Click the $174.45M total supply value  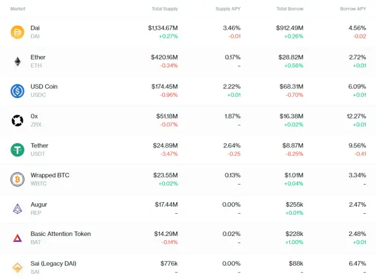(164, 87)
